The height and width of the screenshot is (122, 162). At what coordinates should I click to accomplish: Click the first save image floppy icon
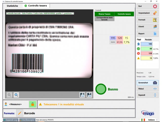(x=82, y=95)
